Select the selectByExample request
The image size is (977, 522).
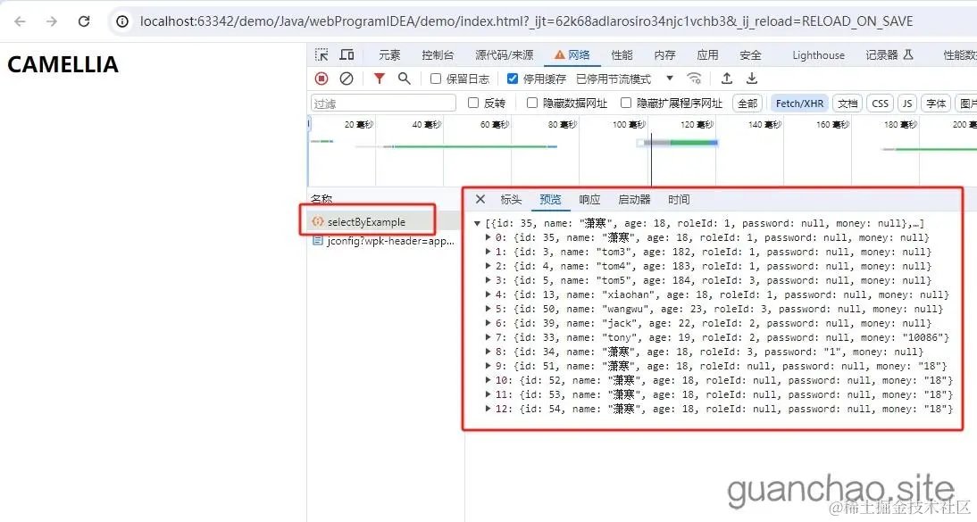coord(366,222)
